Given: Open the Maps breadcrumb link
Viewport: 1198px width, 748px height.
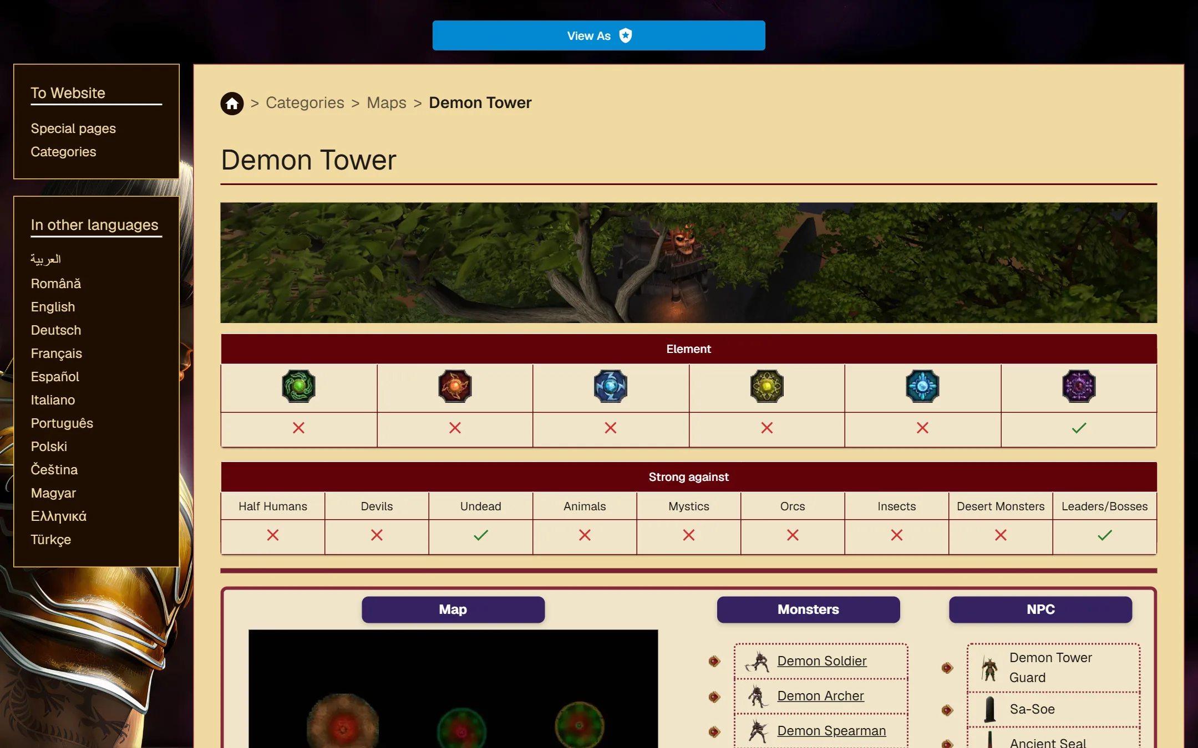Looking at the screenshot, I should [387, 103].
